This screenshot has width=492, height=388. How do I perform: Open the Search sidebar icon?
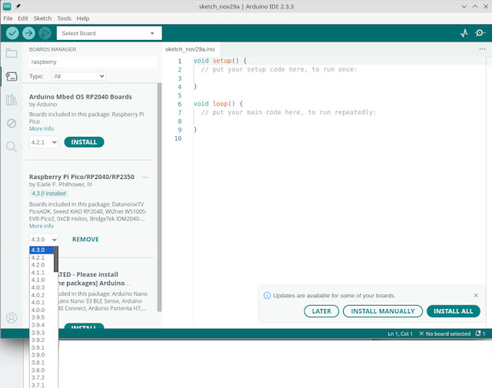pyautogui.click(x=12, y=147)
